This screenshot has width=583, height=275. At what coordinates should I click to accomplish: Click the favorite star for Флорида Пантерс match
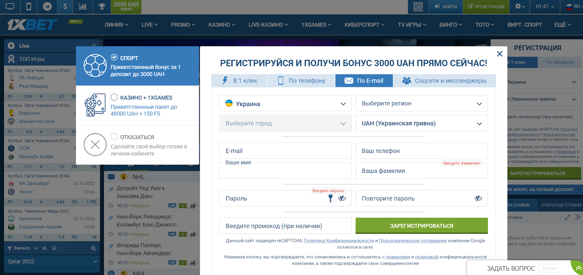point(111,263)
